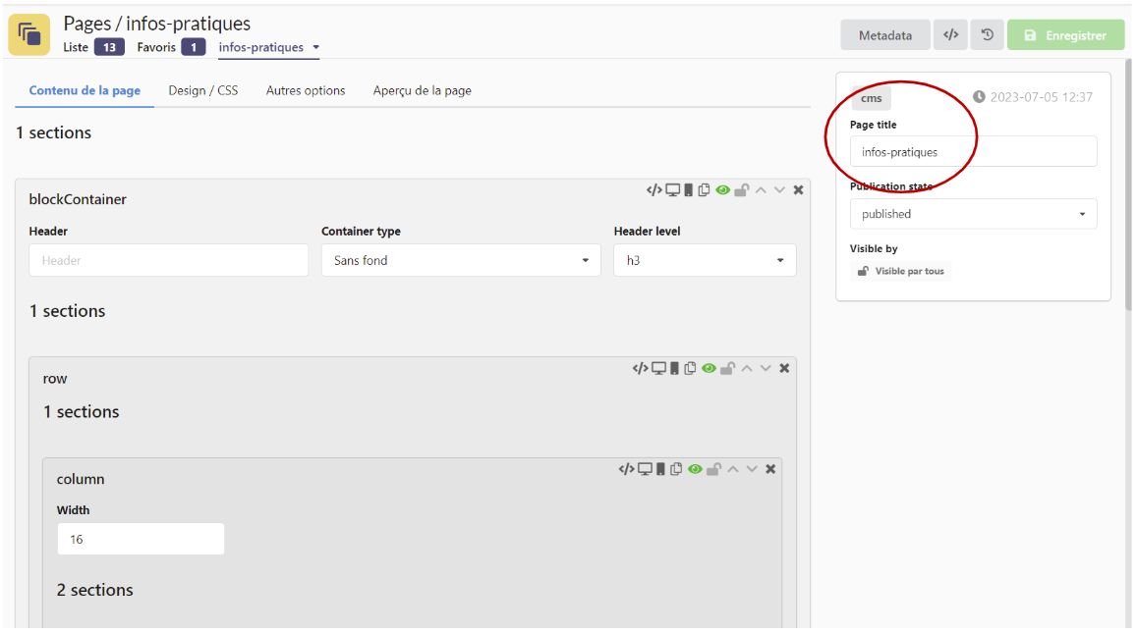1137x633 pixels.
Task: Click the Enregistrer button
Action: 1065,35
